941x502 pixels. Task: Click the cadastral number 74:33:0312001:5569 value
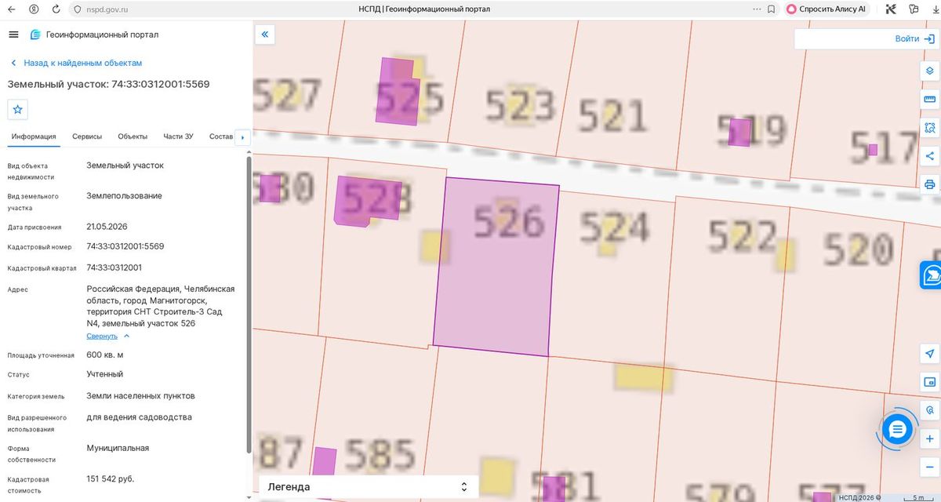pyautogui.click(x=125, y=246)
